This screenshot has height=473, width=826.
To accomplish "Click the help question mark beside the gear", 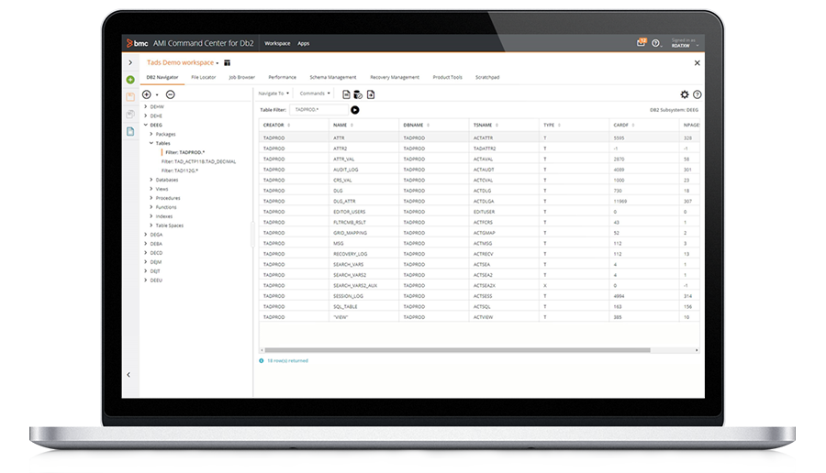I will 698,94.
